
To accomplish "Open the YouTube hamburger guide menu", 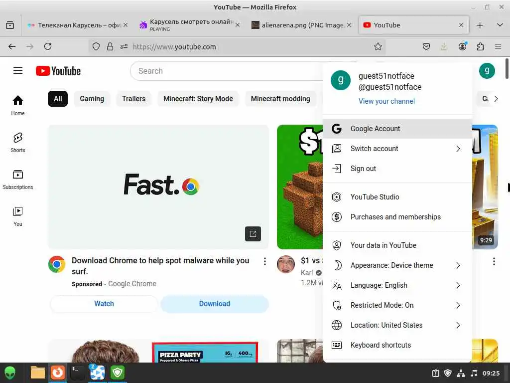I will [18, 71].
